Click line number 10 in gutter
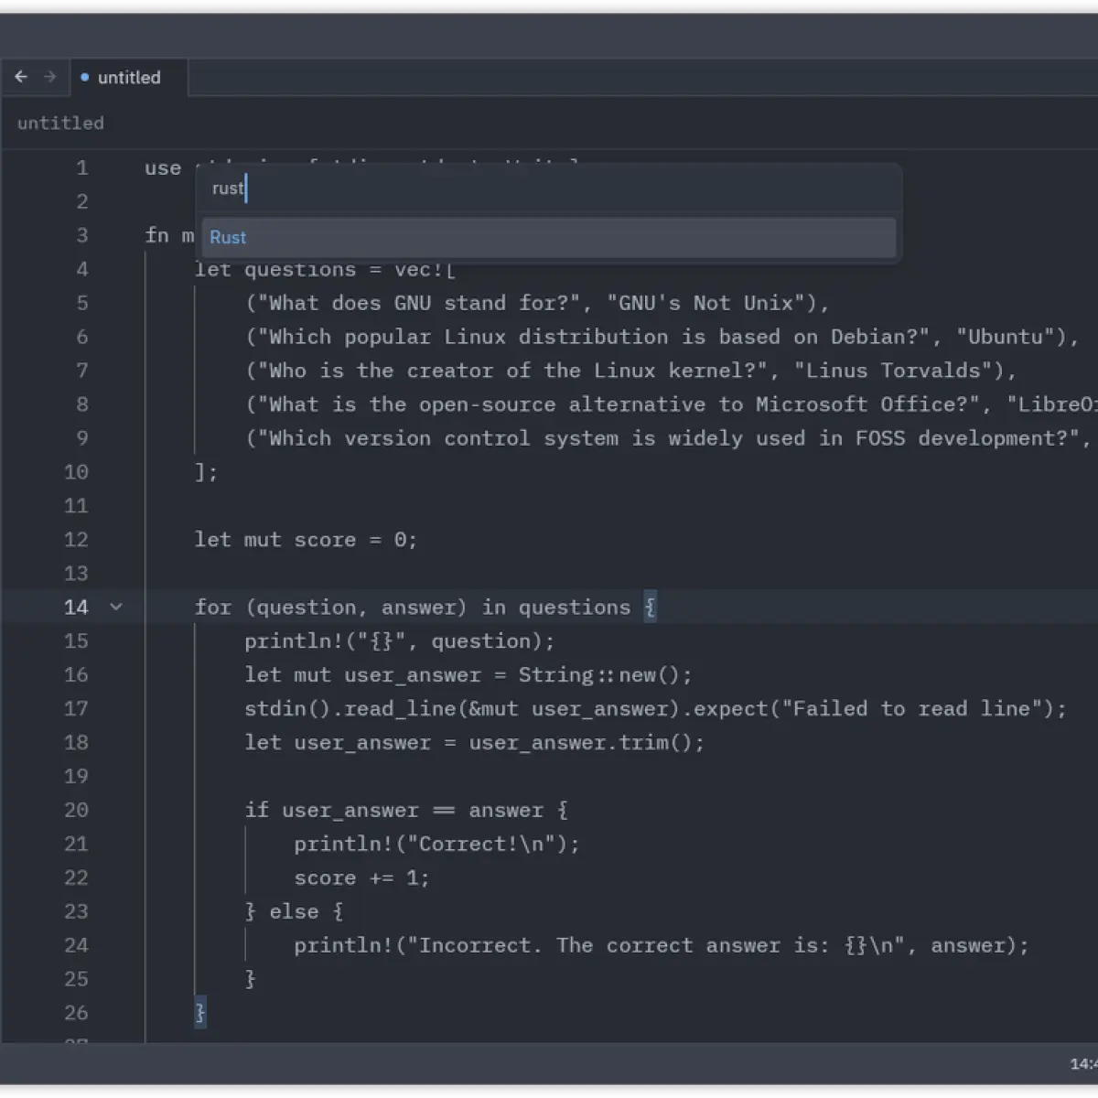 (77, 472)
